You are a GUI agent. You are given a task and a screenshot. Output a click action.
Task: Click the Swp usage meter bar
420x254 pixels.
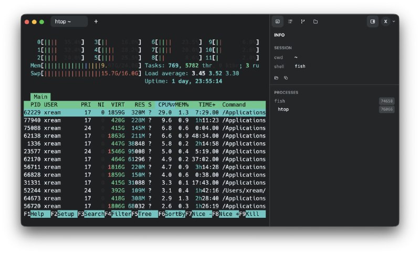click(86, 73)
